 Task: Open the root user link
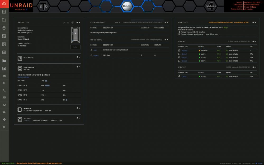click(x=95, y=50)
